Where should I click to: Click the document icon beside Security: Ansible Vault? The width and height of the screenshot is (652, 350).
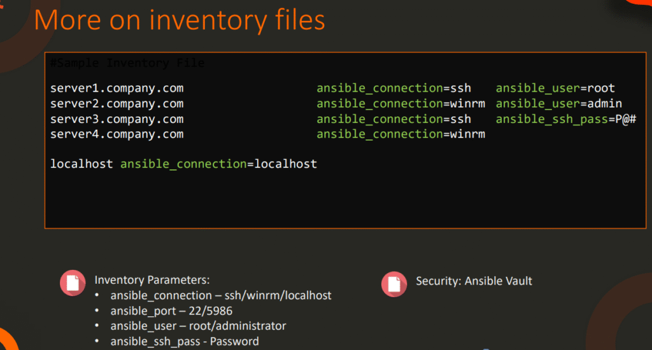point(394,284)
